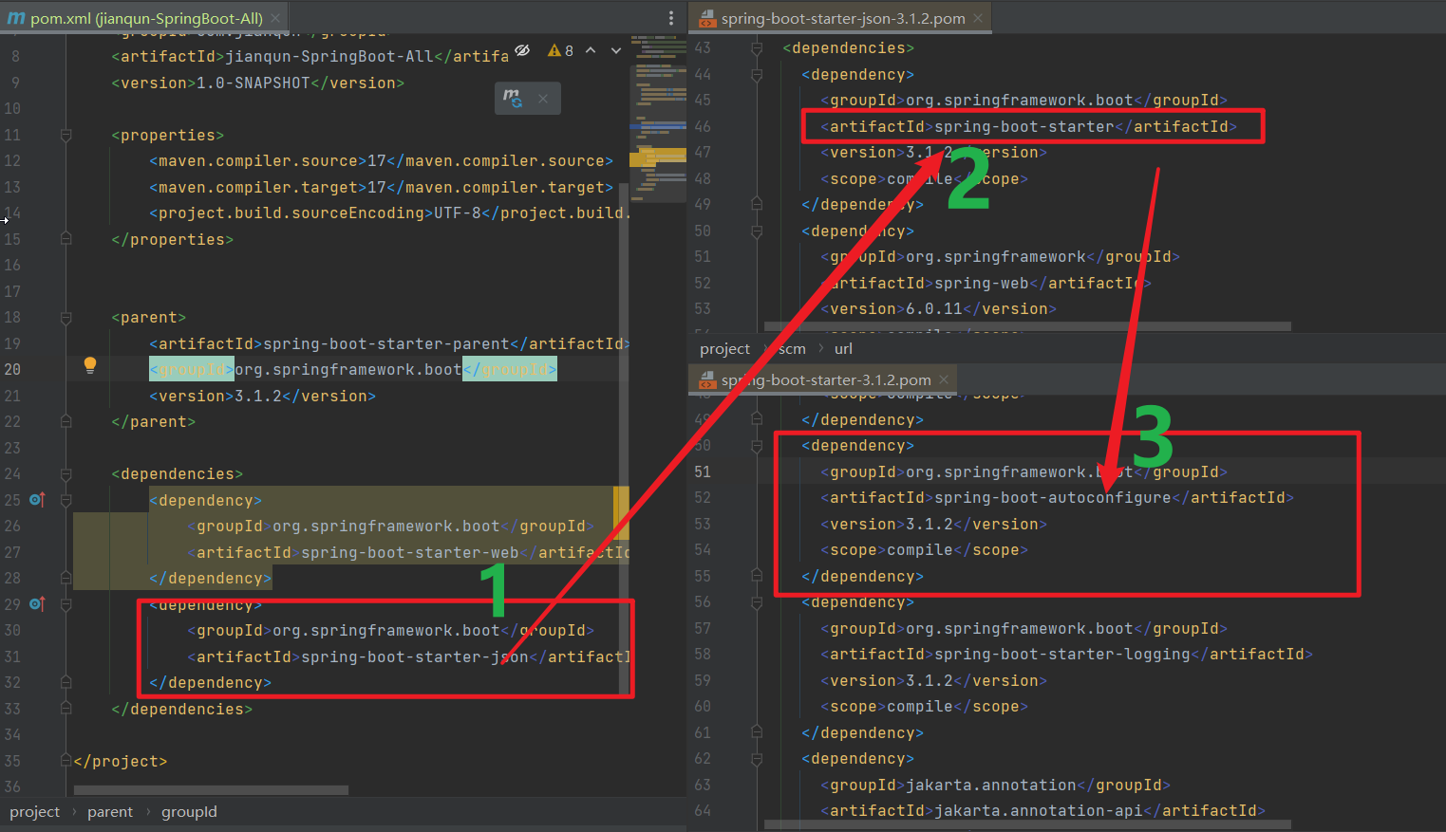Click 'groupId' breadcrumb in the pom.xml footer

189,812
